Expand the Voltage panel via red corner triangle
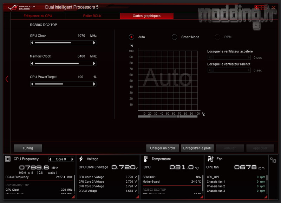 [x=137, y=197]
